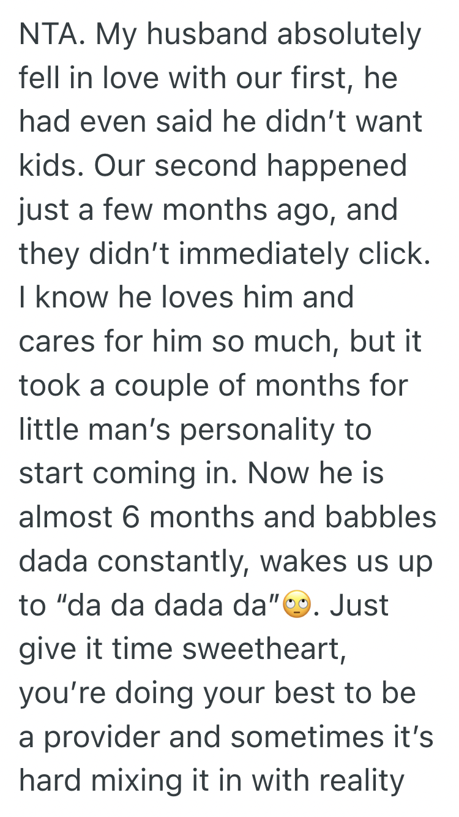Click the word "absolutely"
The image size is (459, 817).
click(x=349, y=35)
